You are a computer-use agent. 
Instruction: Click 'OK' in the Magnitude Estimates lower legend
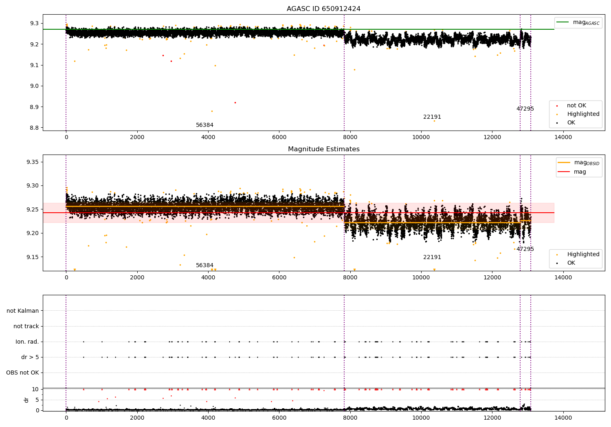(571, 263)
